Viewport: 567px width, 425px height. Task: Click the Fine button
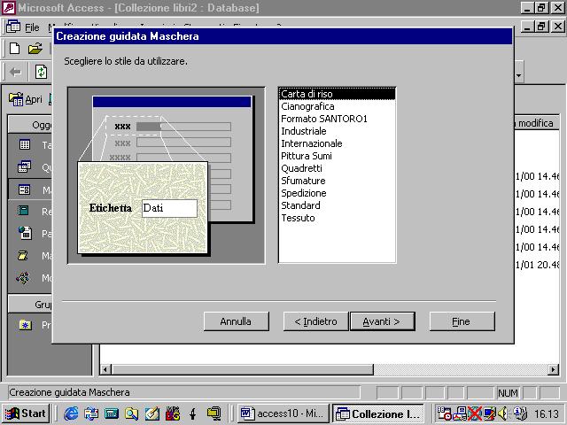[x=462, y=321]
